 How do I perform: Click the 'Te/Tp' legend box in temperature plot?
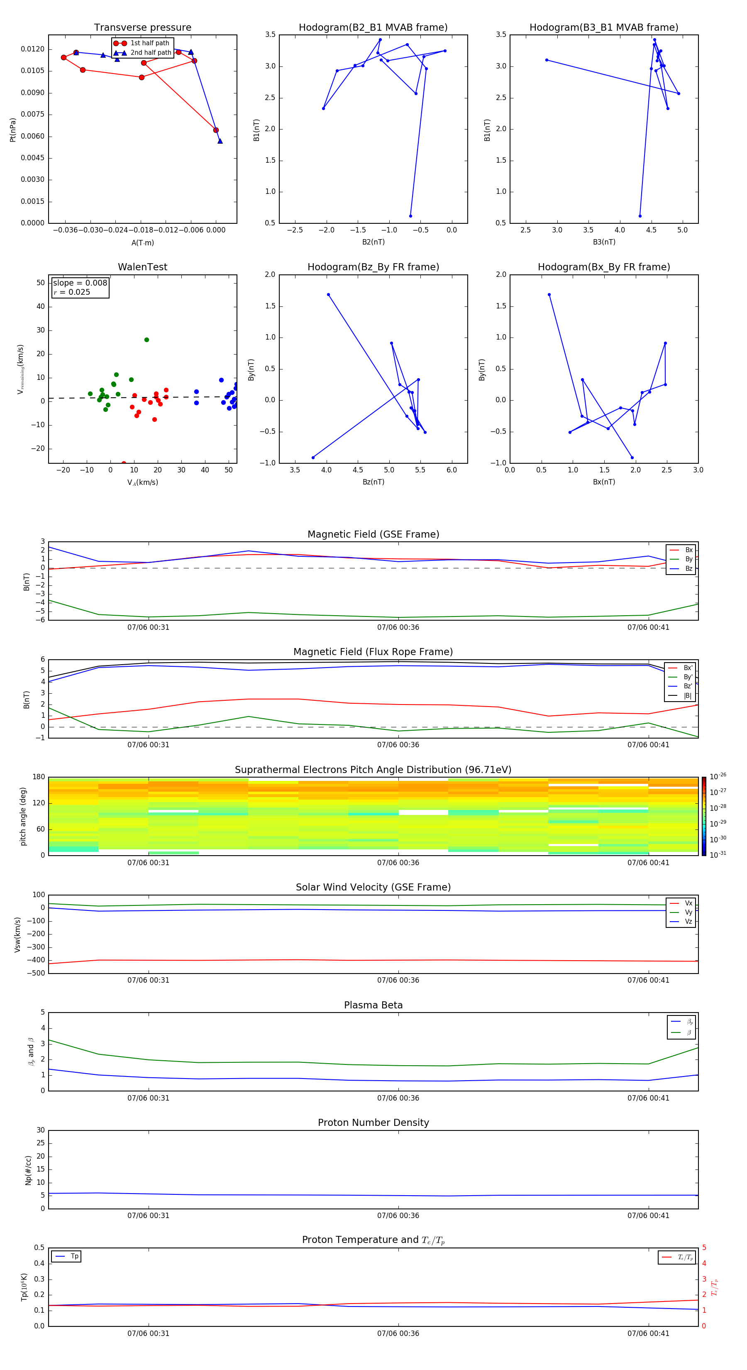pos(677,1257)
